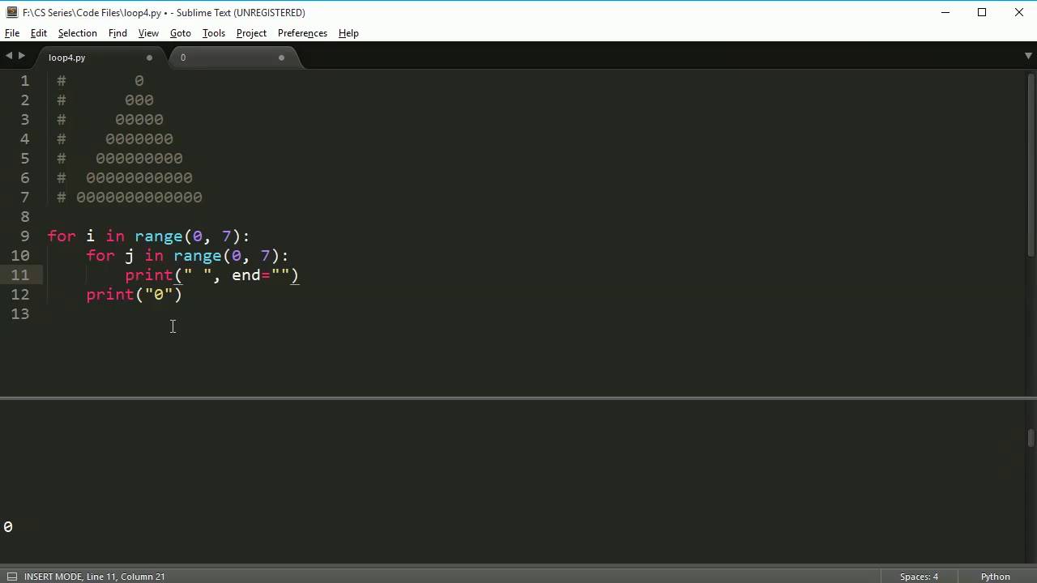Open the Tools menu
The height and width of the screenshot is (583, 1037).
[x=214, y=33]
